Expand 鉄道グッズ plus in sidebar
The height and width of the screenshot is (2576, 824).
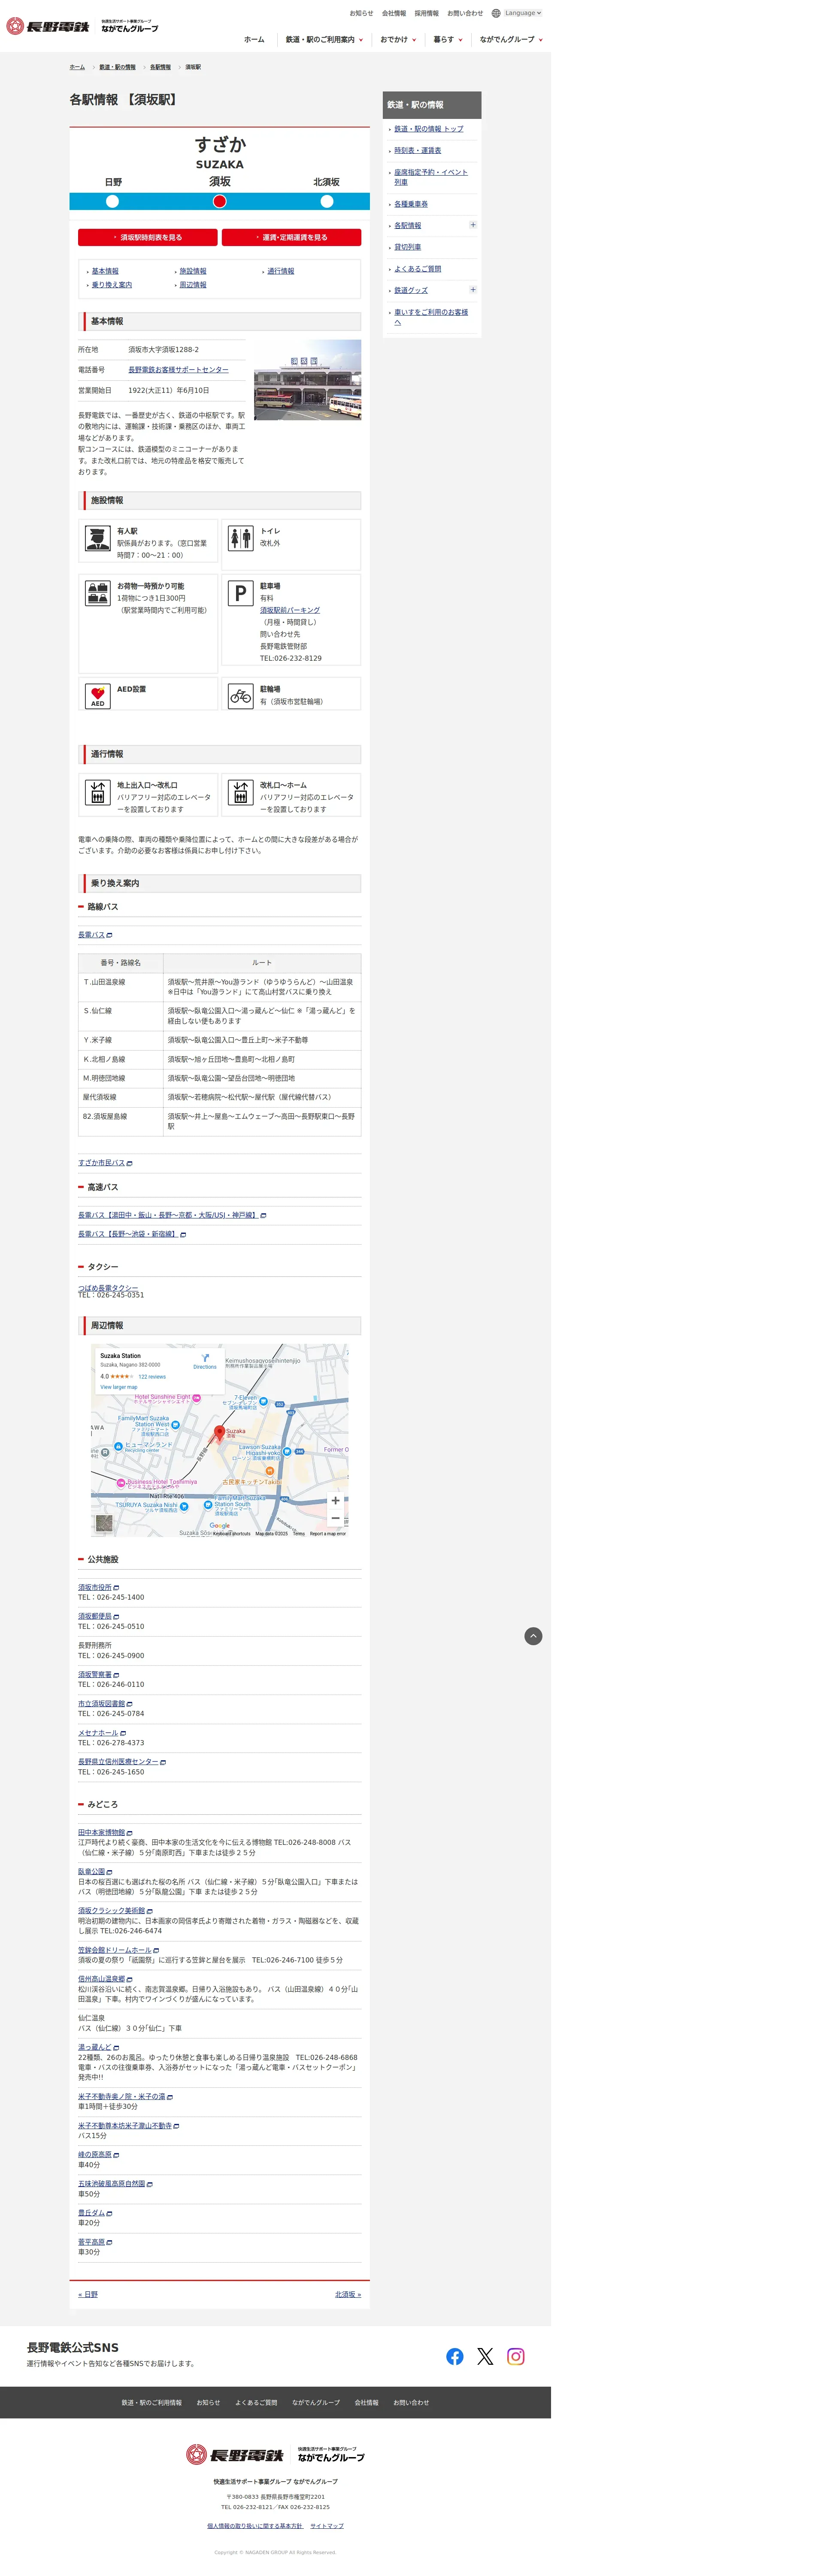point(473,290)
